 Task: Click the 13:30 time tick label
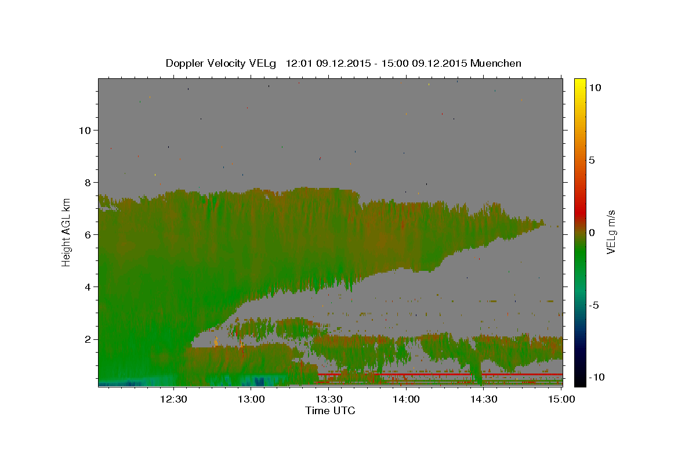tap(328, 399)
